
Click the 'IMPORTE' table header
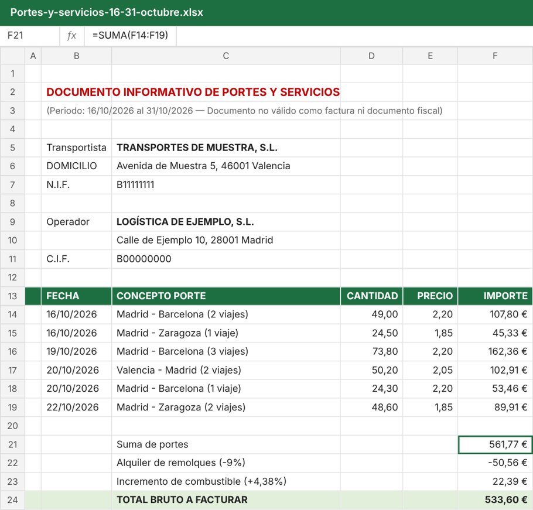coord(496,296)
